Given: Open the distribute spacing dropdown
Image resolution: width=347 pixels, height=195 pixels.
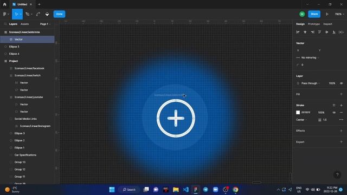Looking at the screenshot, I should (x=342, y=32).
